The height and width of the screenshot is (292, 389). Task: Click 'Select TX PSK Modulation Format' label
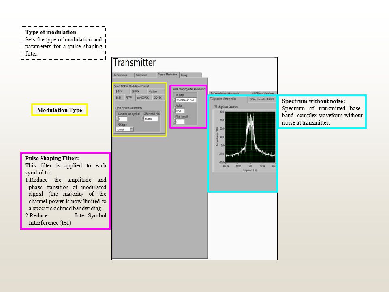coord(131,86)
